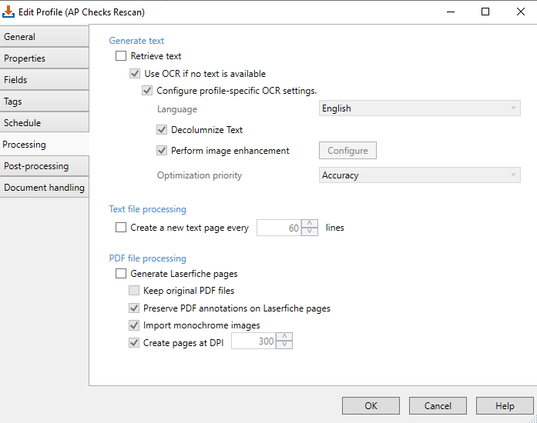The width and height of the screenshot is (537, 423).
Task: Toggle Create a new text page every checkbox
Action: [x=121, y=228]
